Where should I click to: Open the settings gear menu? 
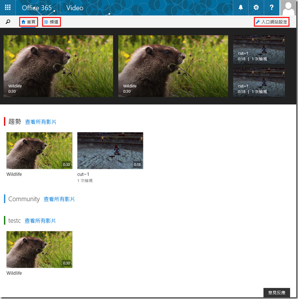pyautogui.click(x=256, y=7)
